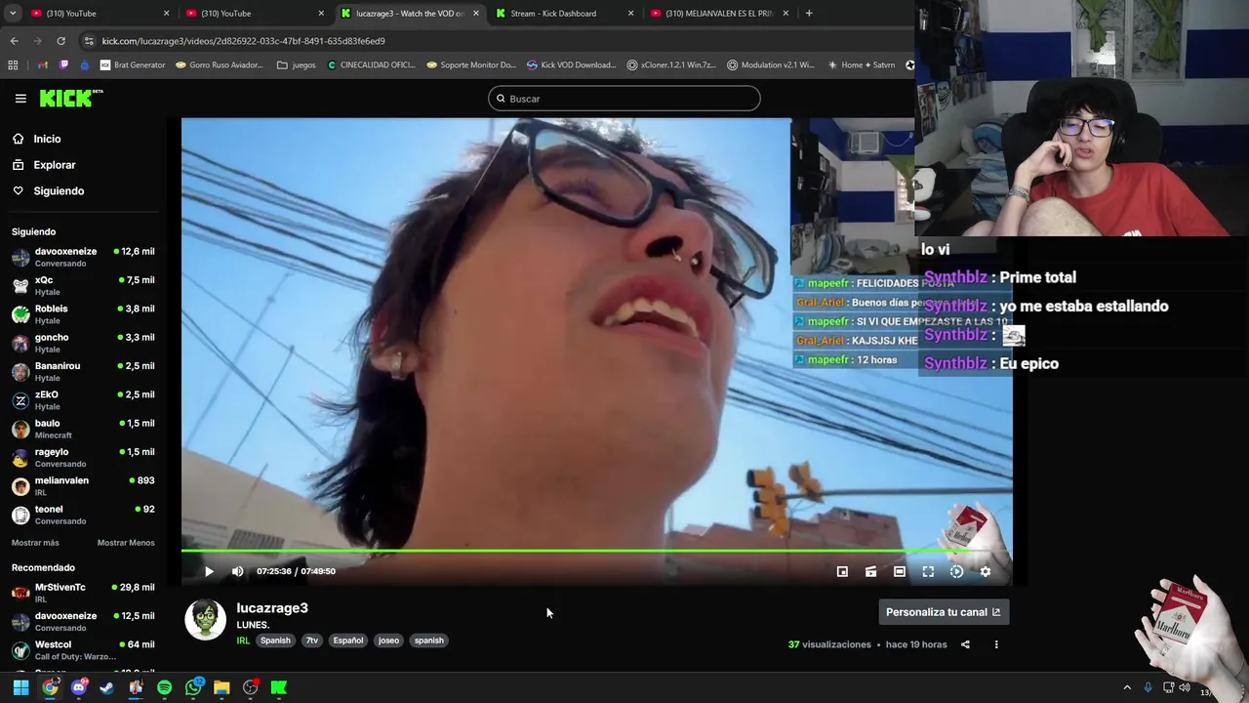Screen dimensions: 1249x703
Task: Seek on the green video progress bar
Action: (596, 551)
